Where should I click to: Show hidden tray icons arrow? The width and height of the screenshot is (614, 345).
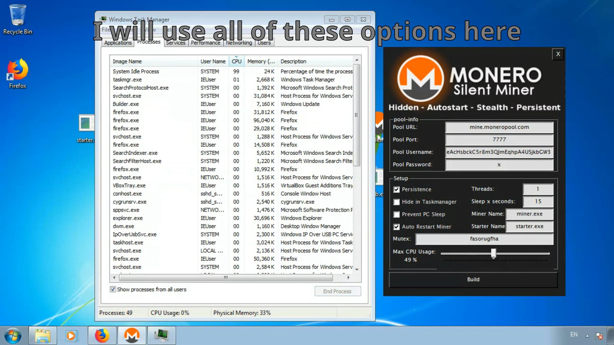click(587, 336)
